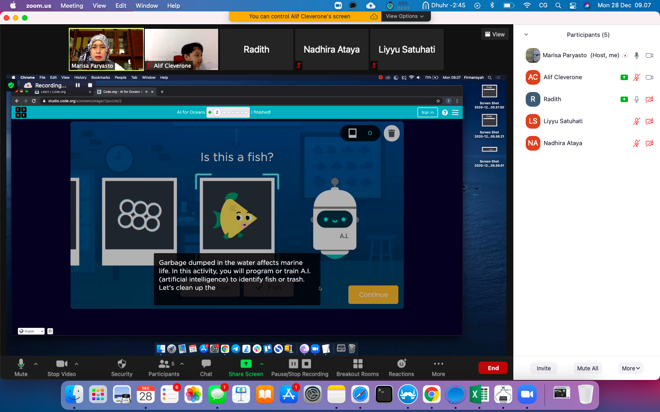Image resolution: width=660 pixels, height=412 pixels.
Task: Open Safari from the Dock
Action: click(x=360, y=395)
